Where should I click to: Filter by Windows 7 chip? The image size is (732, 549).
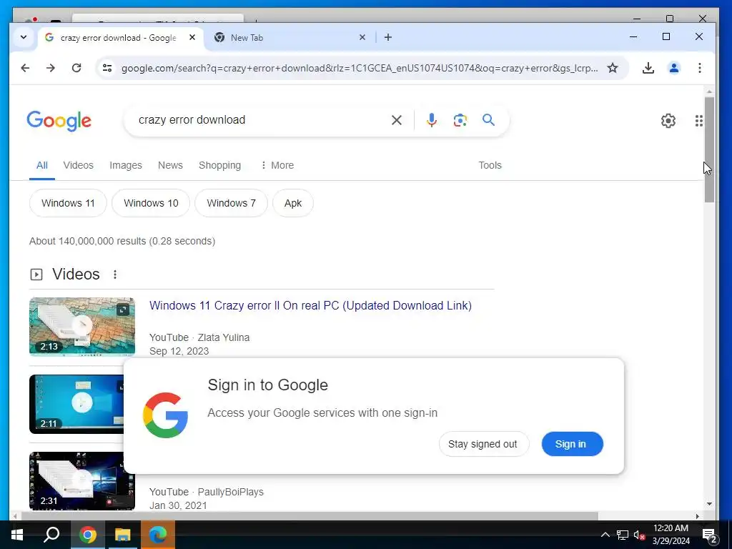(x=231, y=203)
